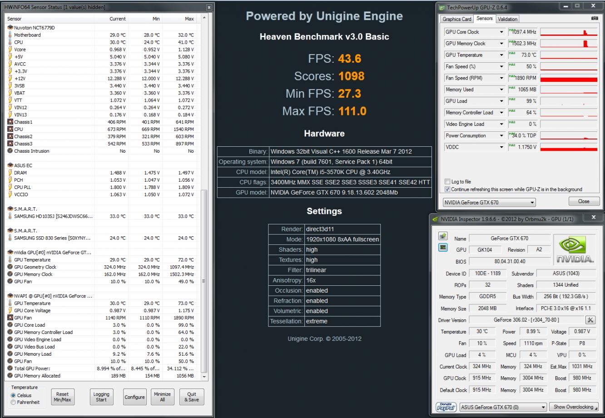Open driver profile settings wrench icon
This screenshot has height=418, width=605.
(590, 320)
